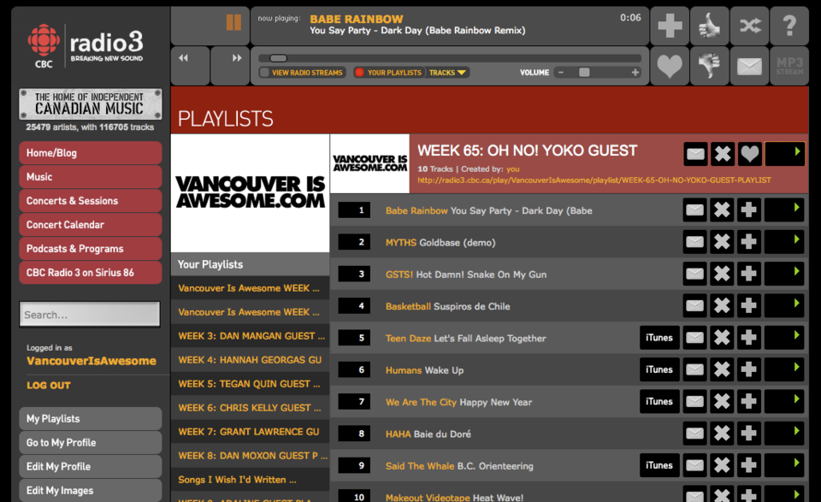Image resolution: width=821 pixels, height=502 pixels.
Task: Click the volume slider handle
Action: pos(584,73)
